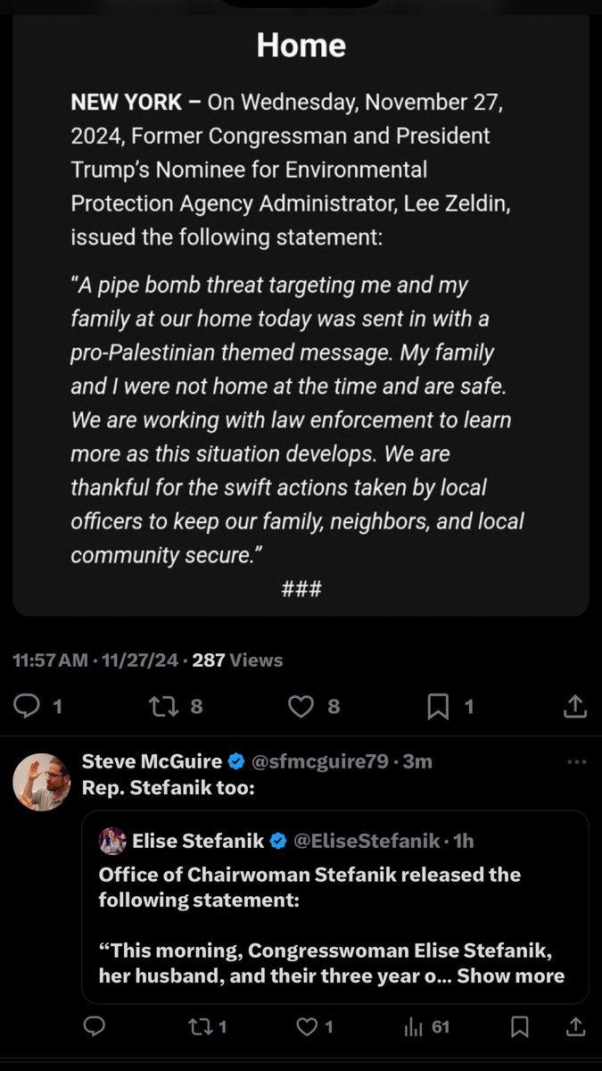Open @sfmcguire79 profile handle

tap(321, 761)
